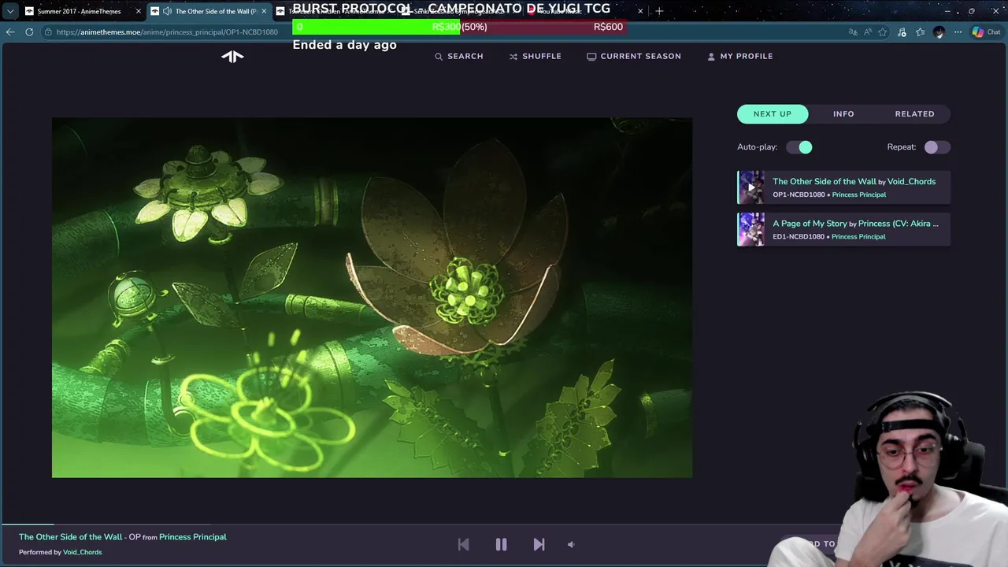Click thumbnail of ED1-NCBD1080 entry
The image size is (1008, 567).
point(750,229)
